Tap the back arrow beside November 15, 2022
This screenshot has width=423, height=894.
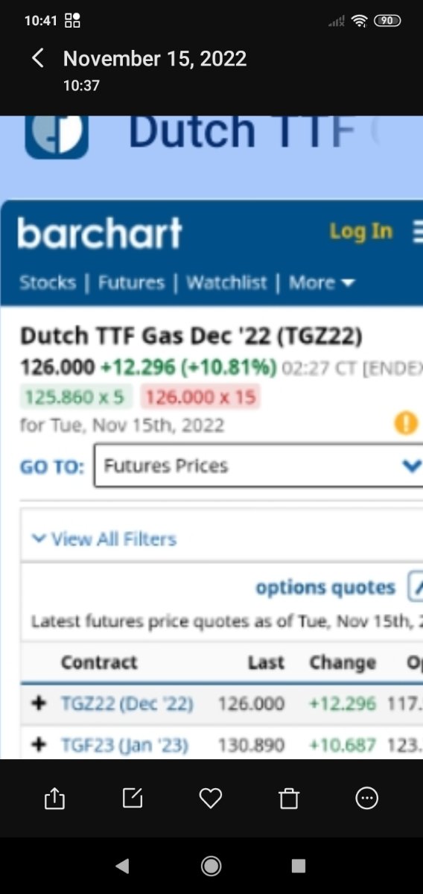(x=38, y=58)
